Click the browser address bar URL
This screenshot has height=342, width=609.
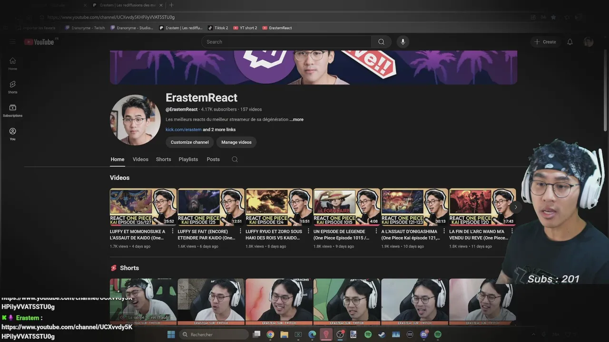pos(111,17)
